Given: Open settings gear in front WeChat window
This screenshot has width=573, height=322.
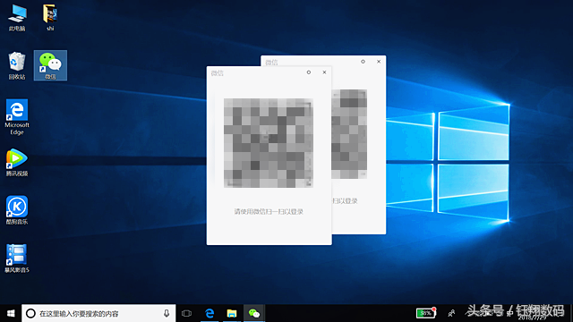Looking at the screenshot, I should click(309, 72).
